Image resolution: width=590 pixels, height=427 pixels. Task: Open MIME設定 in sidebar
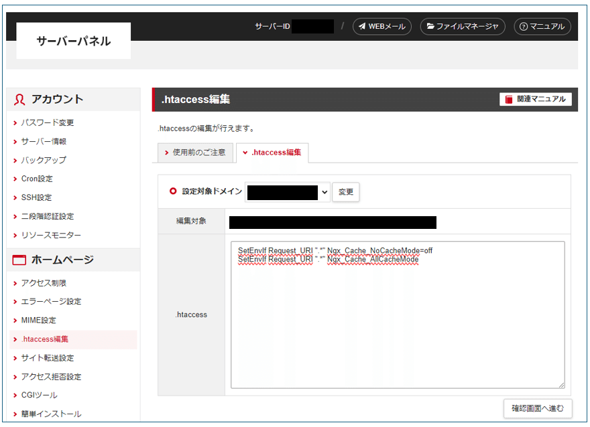pyautogui.click(x=38, y=321)
